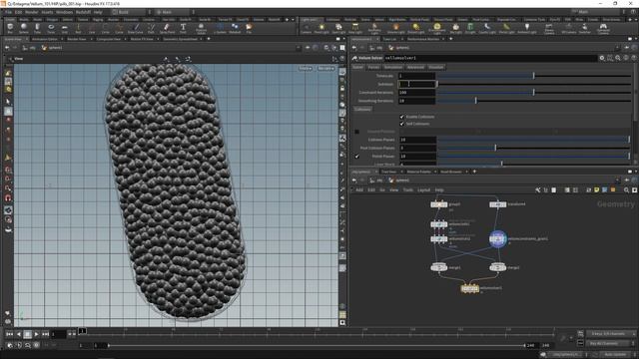Open the network editor Layout menu
The image size is (639, 359).
[423, 190]
